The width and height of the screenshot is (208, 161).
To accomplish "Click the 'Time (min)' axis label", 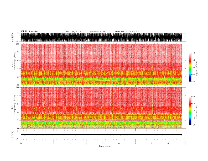I will pos(105,146).
